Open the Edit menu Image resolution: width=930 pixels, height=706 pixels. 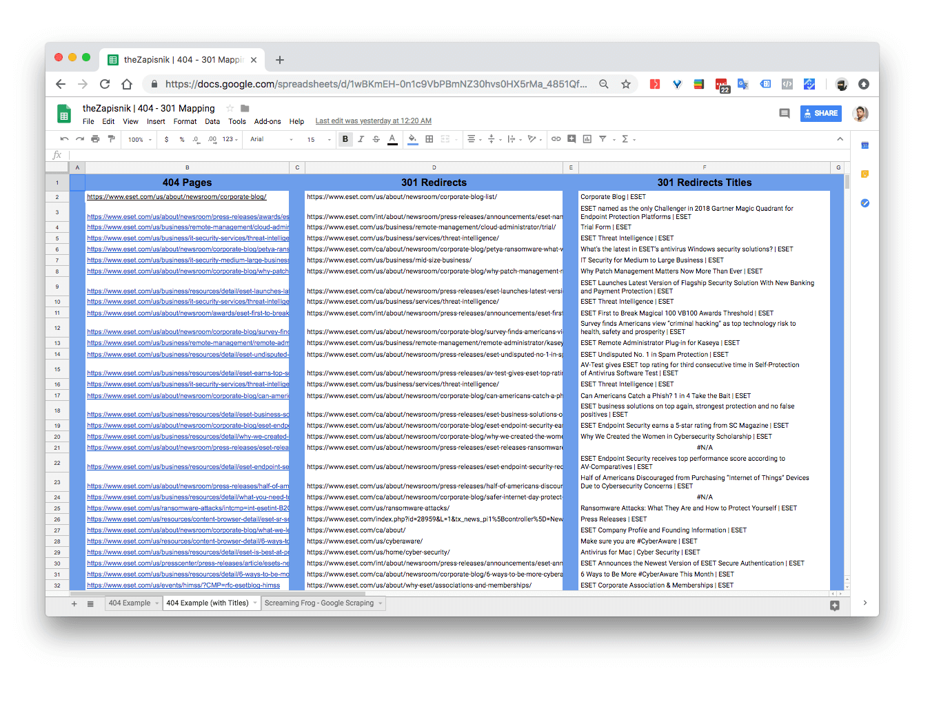point(108,121)
